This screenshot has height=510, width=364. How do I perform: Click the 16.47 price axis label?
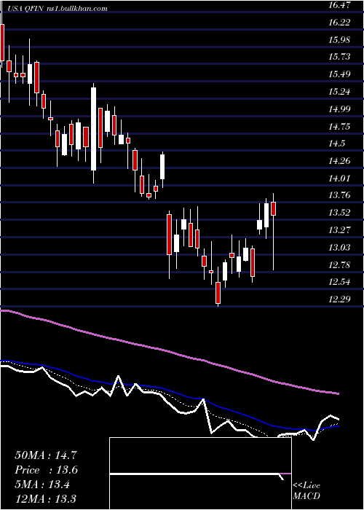click(340, 6)
